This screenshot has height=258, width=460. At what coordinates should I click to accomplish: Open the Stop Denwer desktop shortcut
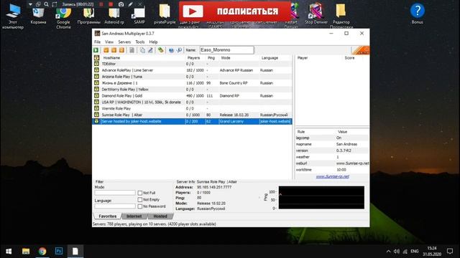point(316,14)
